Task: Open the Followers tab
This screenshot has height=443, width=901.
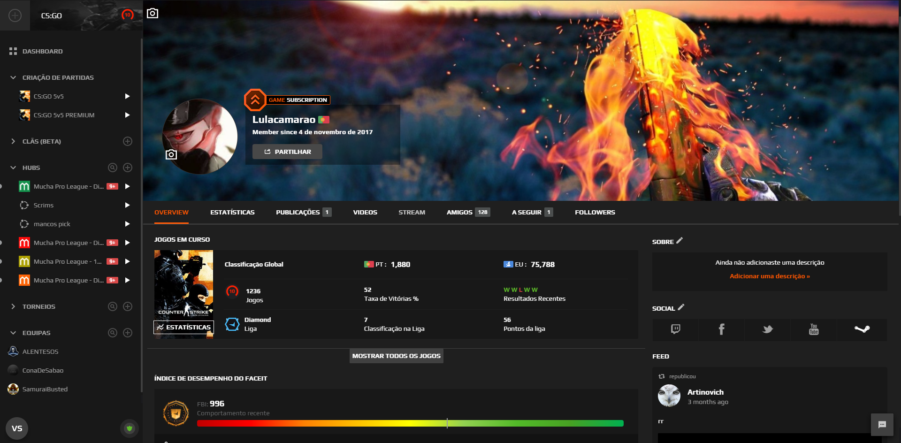Action: click(x=595, y=212)
